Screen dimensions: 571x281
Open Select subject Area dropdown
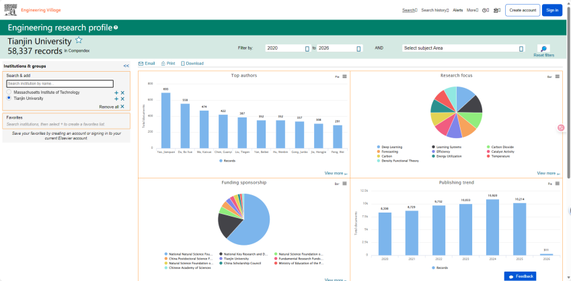coord(463,48)
